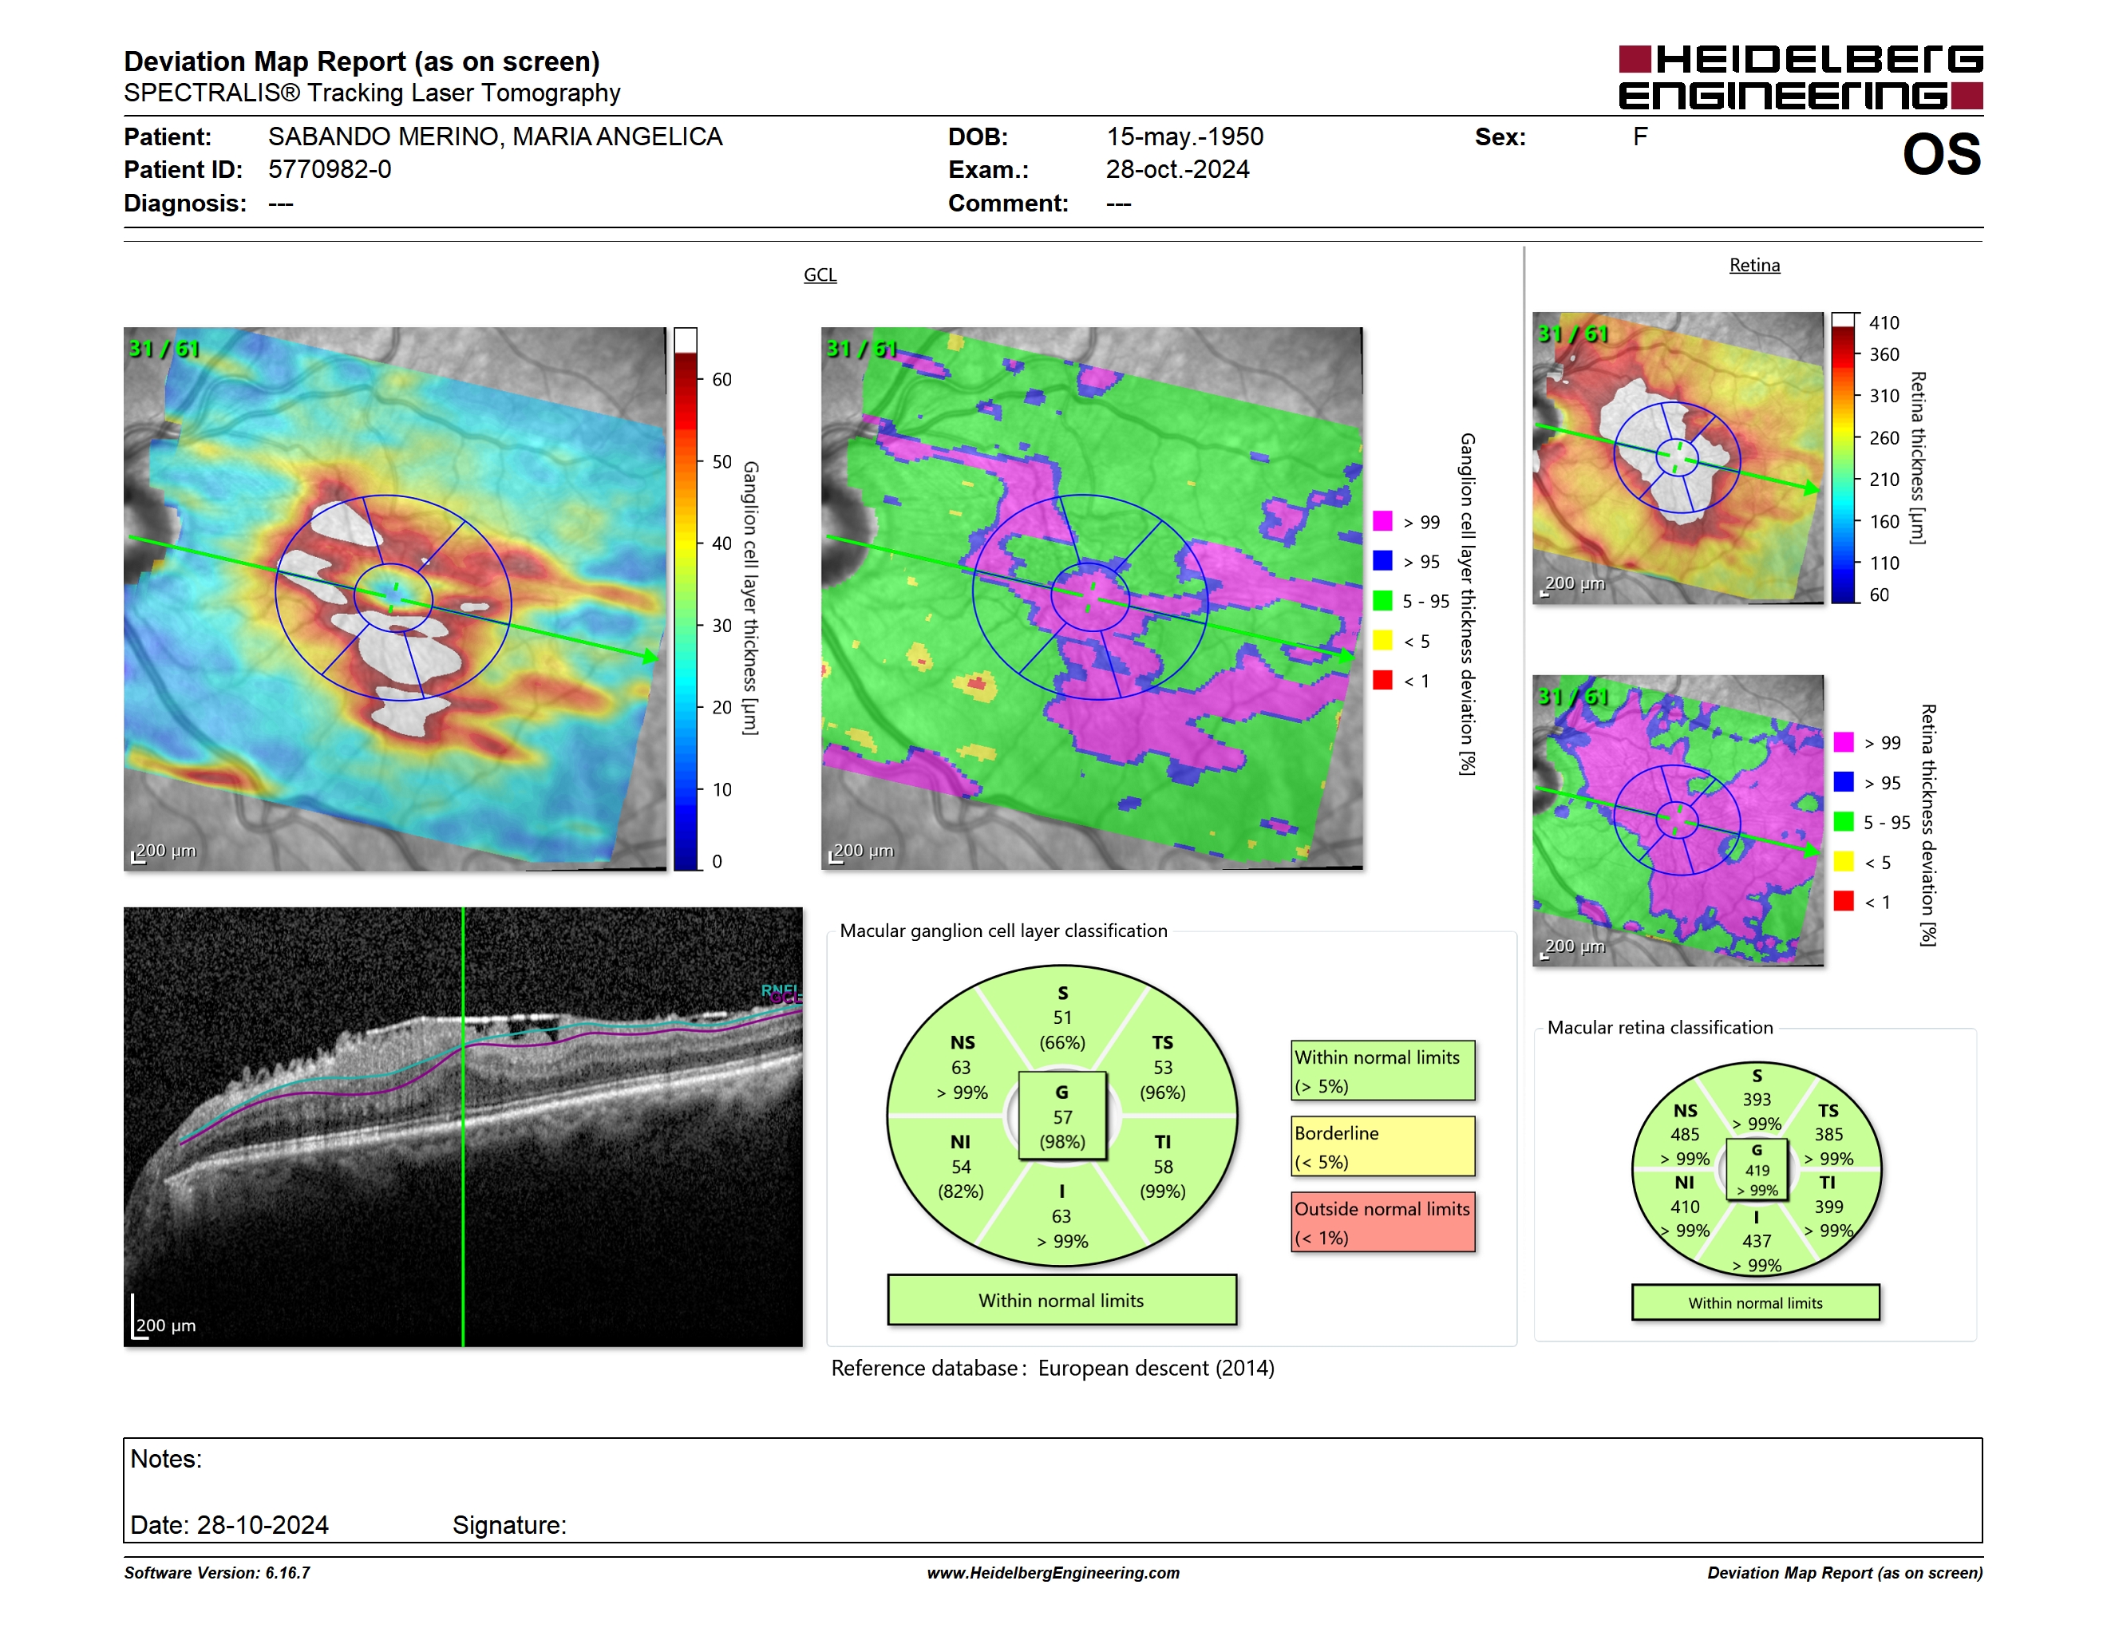Image resolution: width=2107 pixels, height=1628 pixels.
Task: Click the magenta > 99 retina legend swatch
Action: click(1844, 743)
